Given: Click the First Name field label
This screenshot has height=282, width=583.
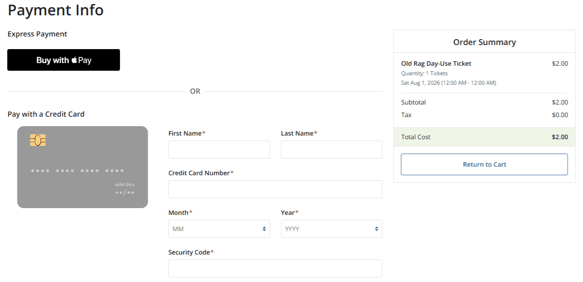Looking at the screenshot, I should (x=187, y=133).
